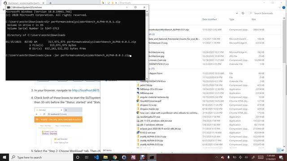Select the icon of jdk-7-windows-x64.exe

pos(138,125)
